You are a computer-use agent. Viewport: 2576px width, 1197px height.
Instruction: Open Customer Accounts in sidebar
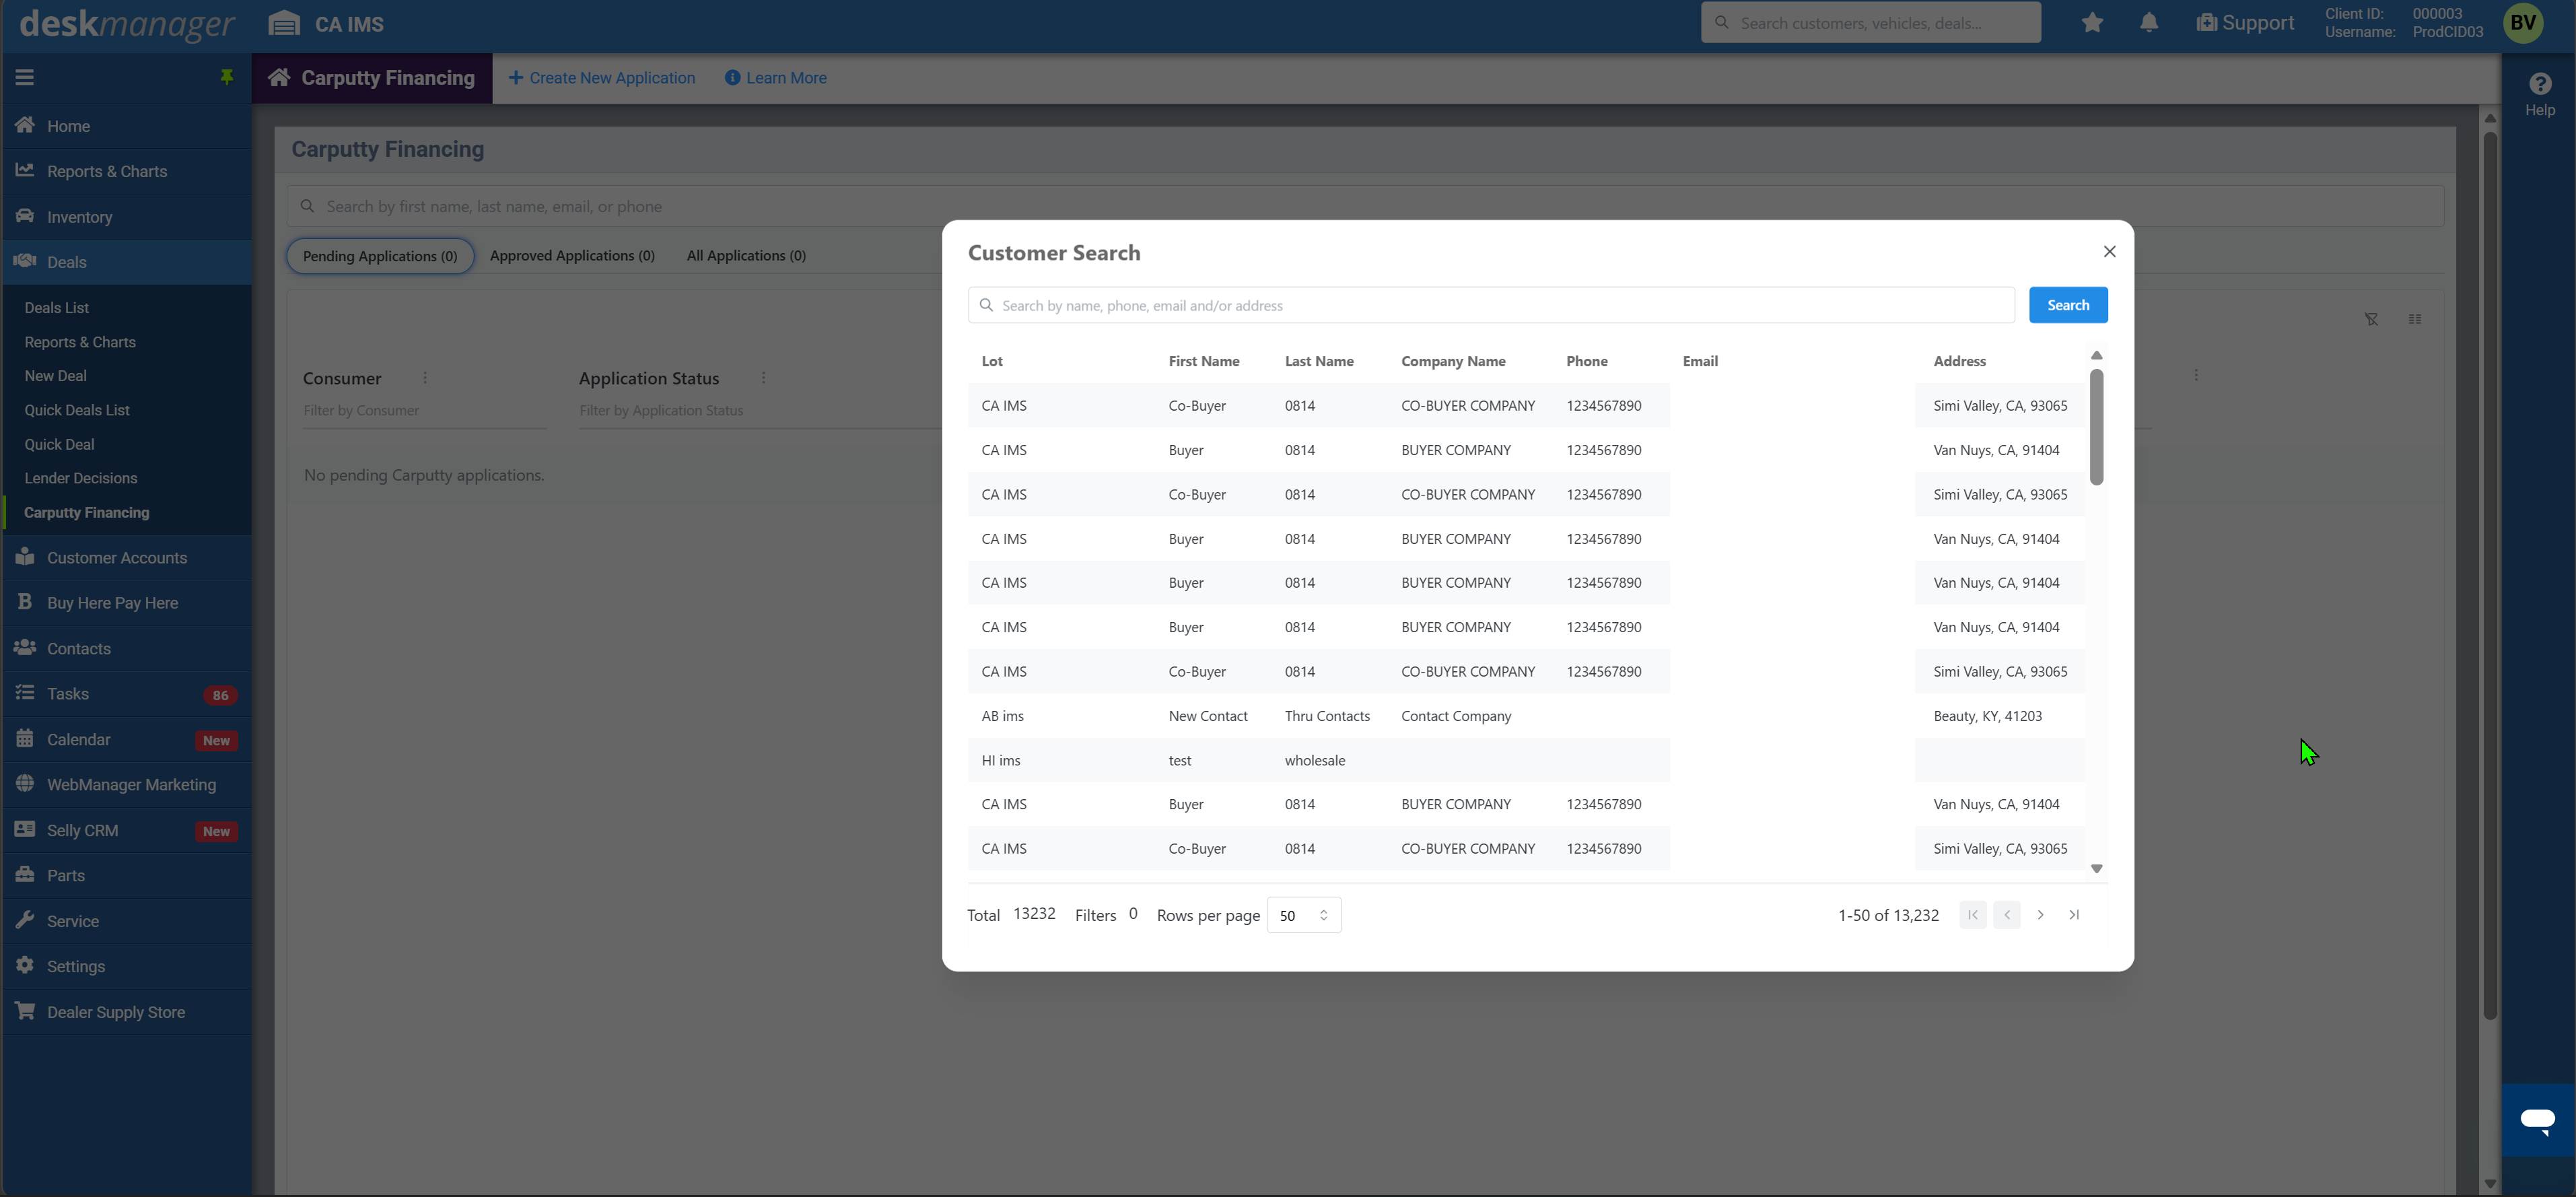[x=127, y=558]
